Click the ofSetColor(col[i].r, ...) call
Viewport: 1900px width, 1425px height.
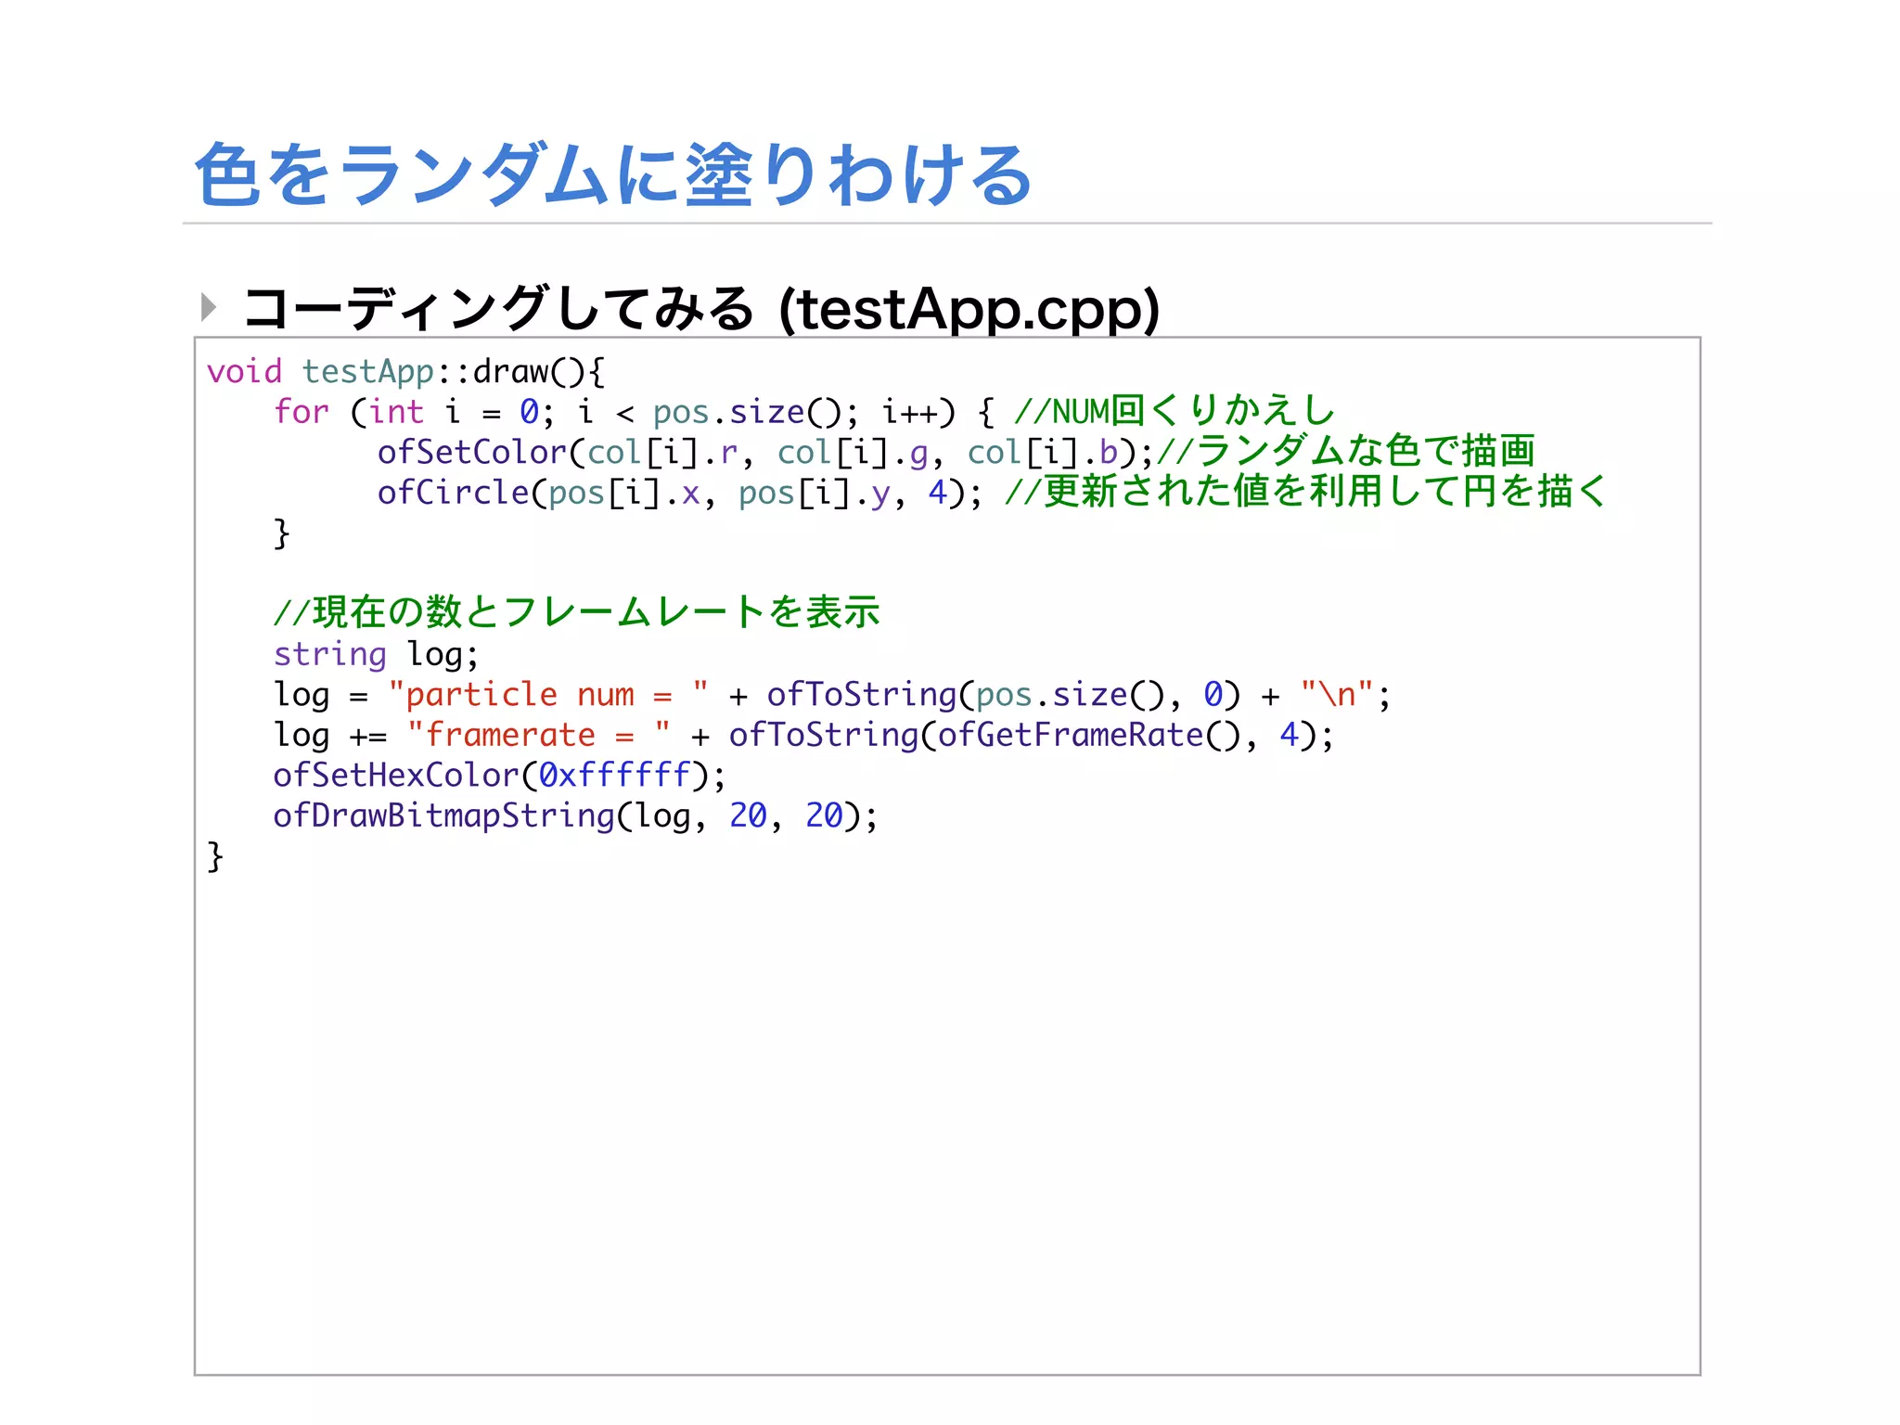click(766, 453)
